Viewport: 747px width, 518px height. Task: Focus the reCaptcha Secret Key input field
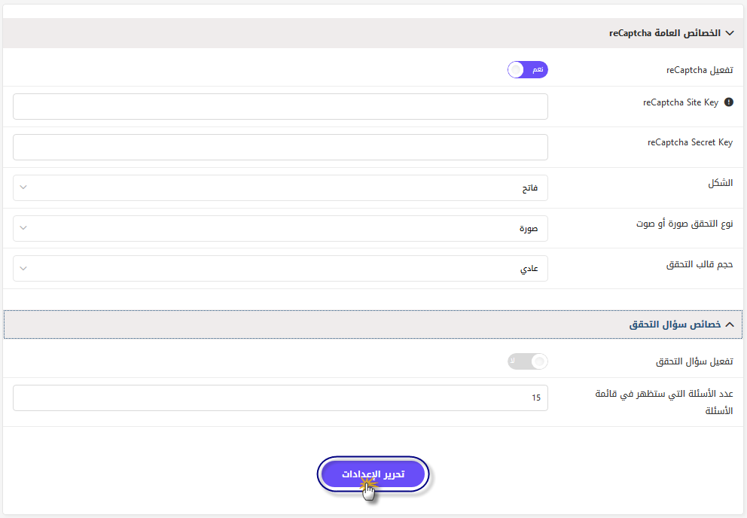click(280, 147)
